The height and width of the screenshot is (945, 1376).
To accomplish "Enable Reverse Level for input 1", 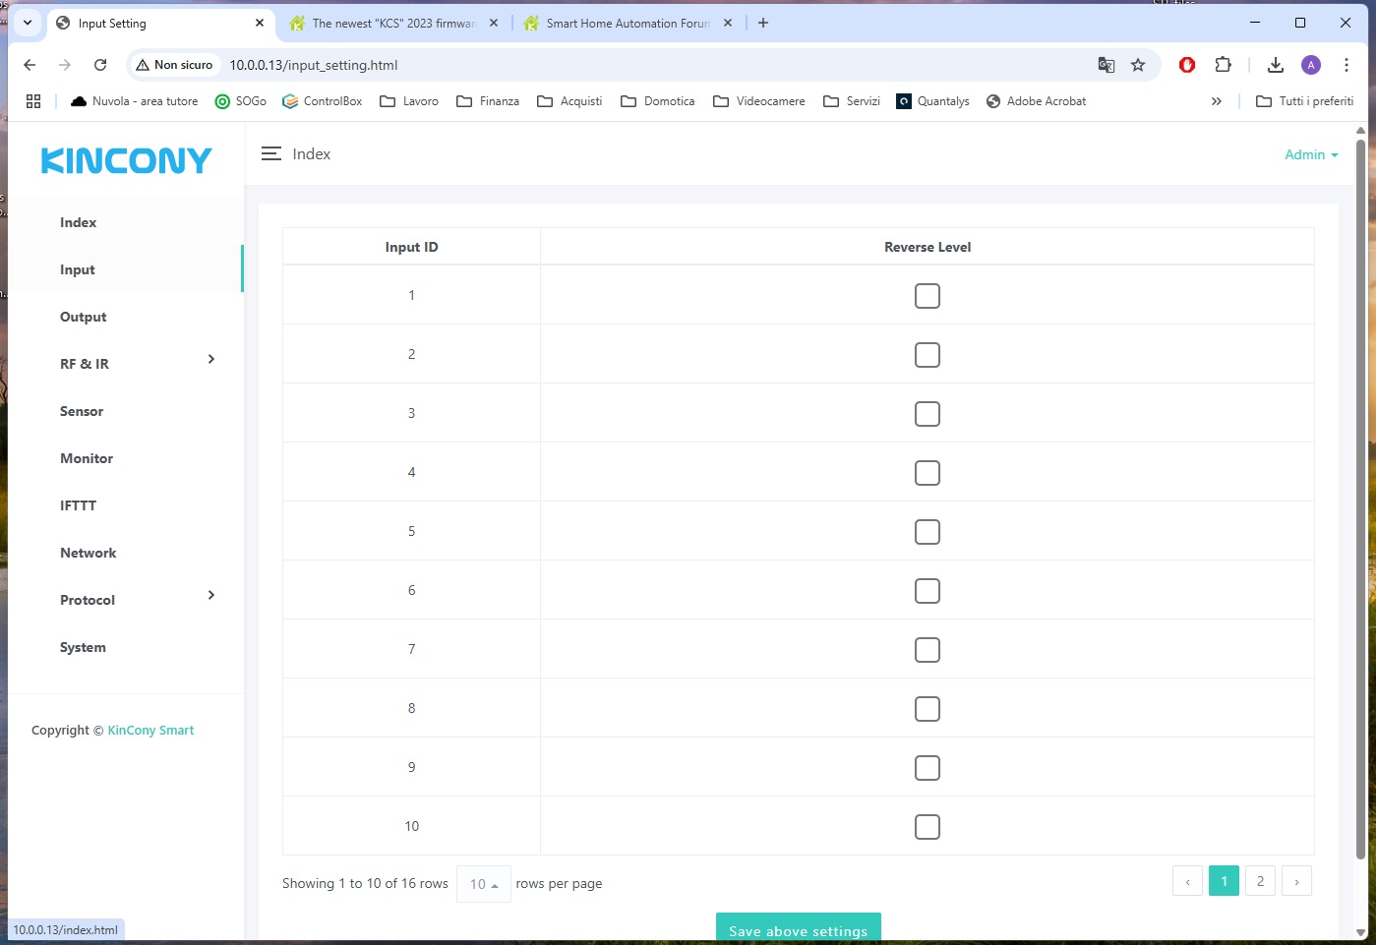I will pos(927,296).
